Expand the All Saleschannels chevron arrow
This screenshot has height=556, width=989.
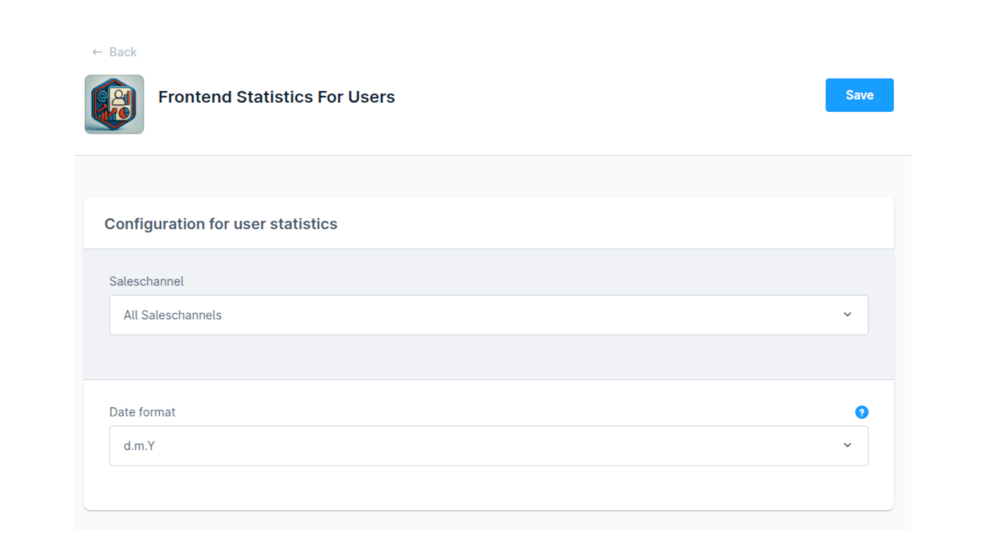847,315
